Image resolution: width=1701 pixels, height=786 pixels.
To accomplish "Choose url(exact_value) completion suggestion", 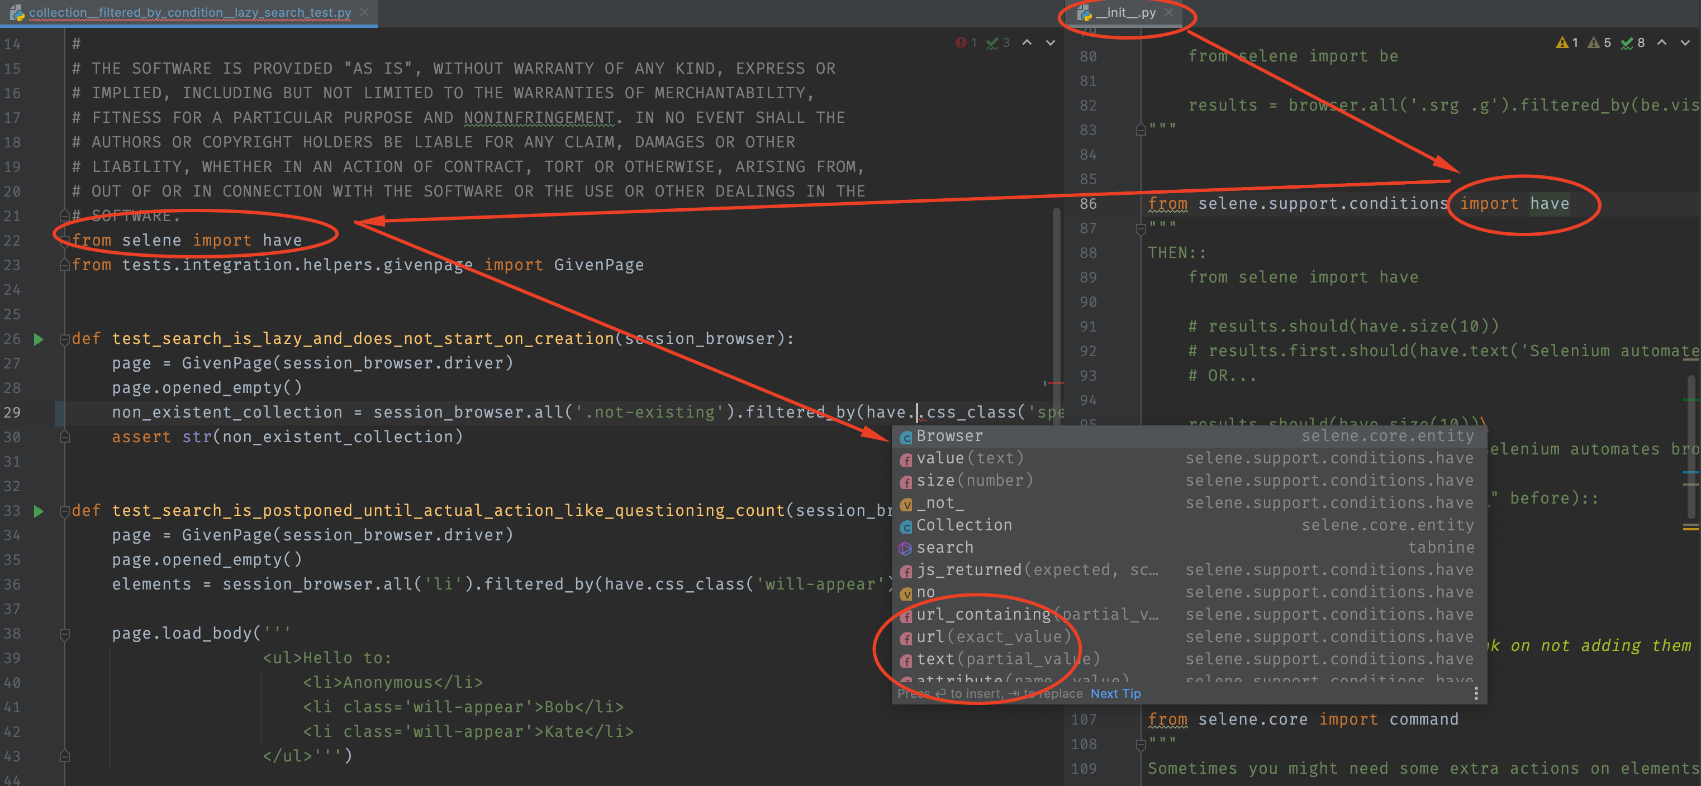I will point(992,636).
